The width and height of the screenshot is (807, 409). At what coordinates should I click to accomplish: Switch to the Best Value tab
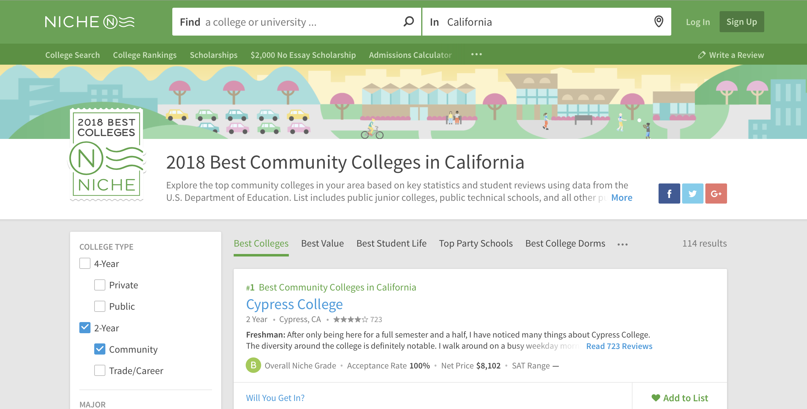[322, 243]
